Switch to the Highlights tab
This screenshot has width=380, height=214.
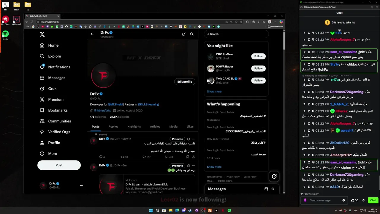click(134, 127)
